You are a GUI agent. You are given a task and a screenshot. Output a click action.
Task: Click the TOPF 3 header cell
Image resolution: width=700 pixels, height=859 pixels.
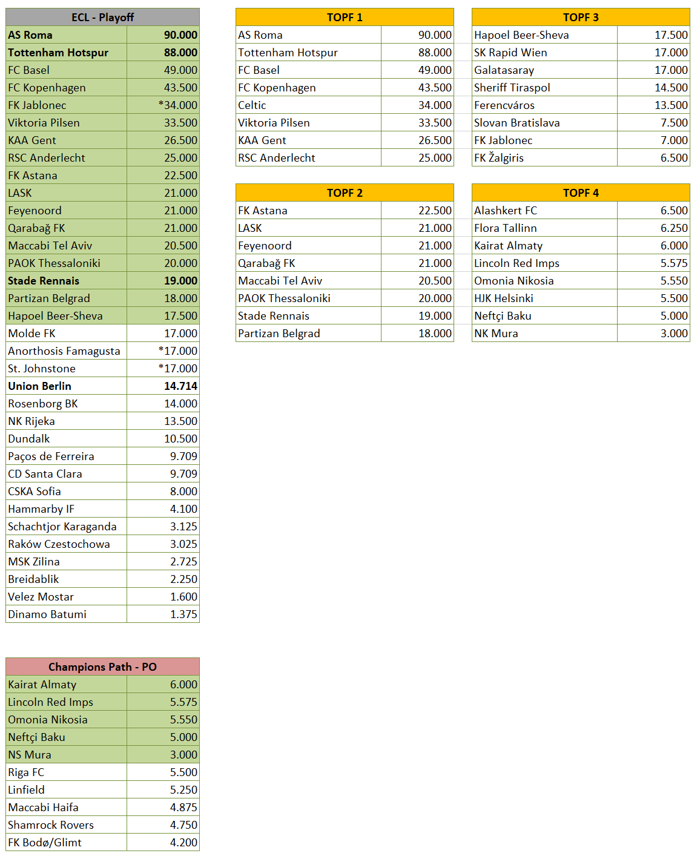click(x=581, y=17)
